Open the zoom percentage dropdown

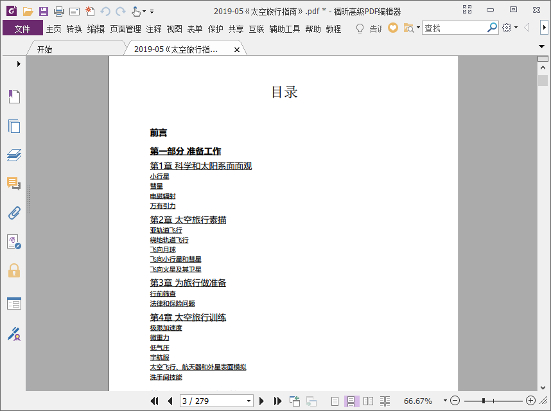pos(445,401)
